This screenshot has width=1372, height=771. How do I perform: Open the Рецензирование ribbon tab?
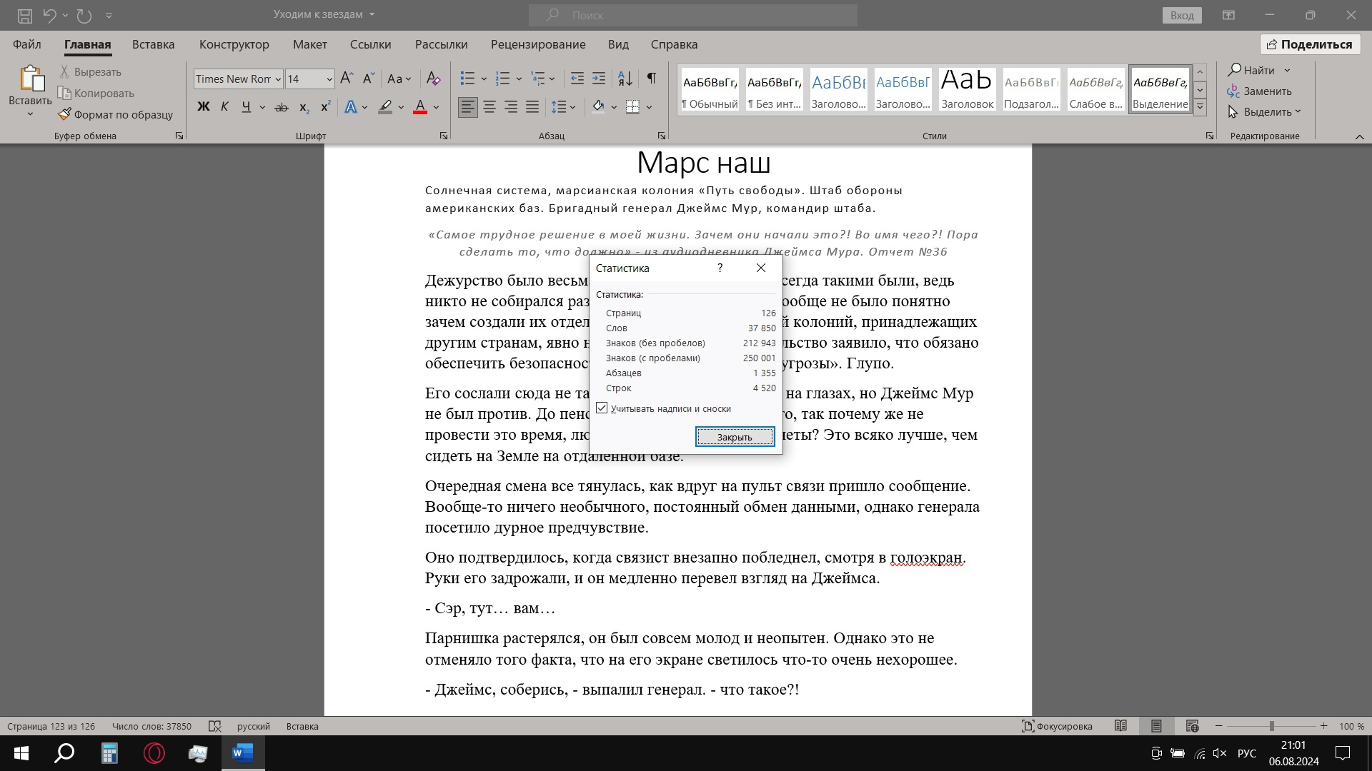pos(537,44)
